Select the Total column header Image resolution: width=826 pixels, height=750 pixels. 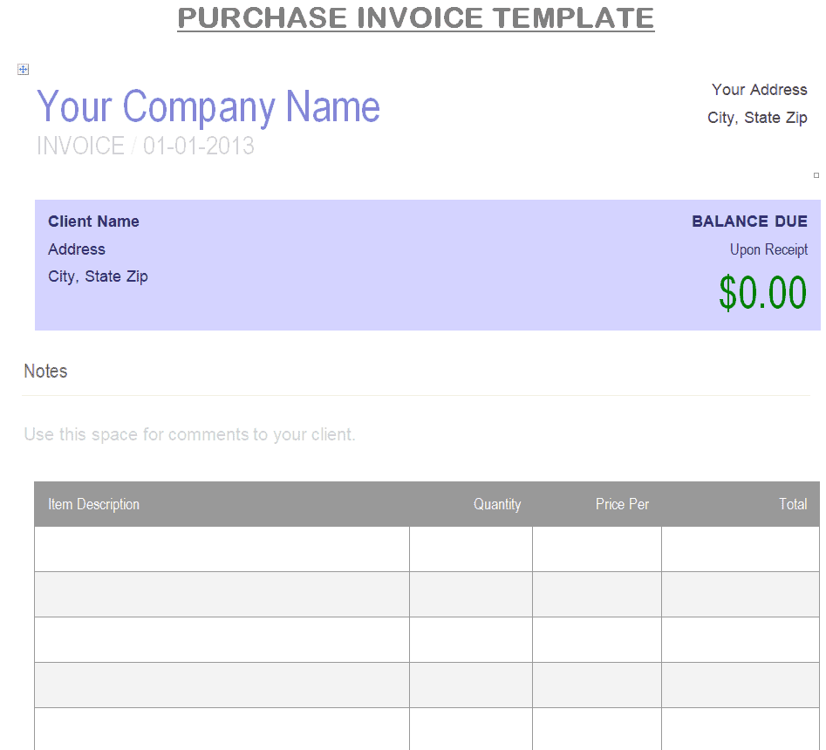pos(793,505)
